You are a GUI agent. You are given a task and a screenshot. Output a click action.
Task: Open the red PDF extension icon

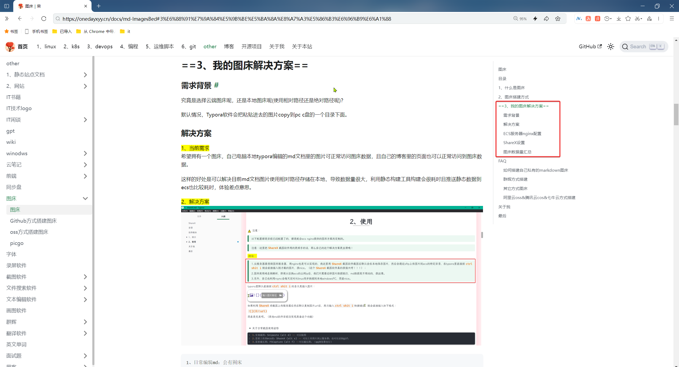pos(588,19)
